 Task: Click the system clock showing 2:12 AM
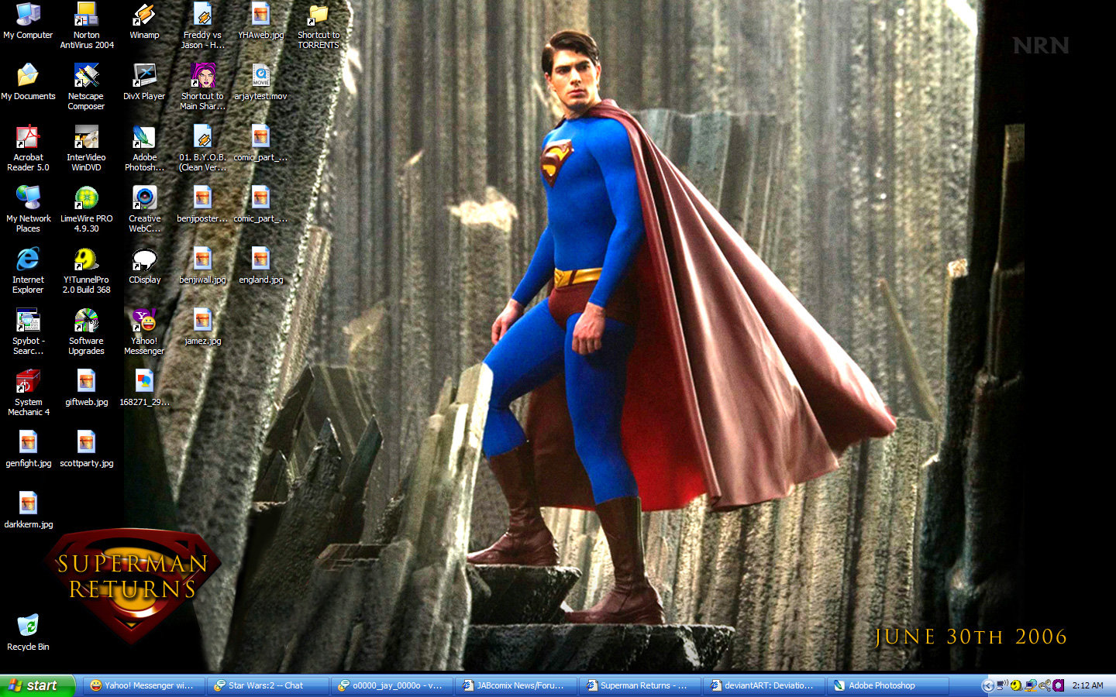pyautogui.click(x=1087, y=685)
